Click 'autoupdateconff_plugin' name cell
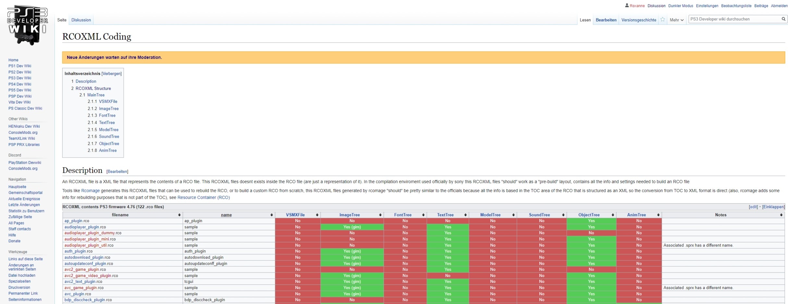The height and width of the screenshot is (304, 788). [206, 263]
